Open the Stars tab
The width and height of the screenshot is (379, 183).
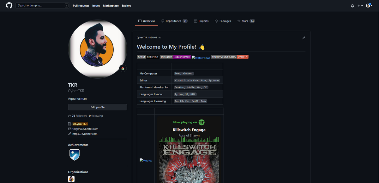coord(246,21)
